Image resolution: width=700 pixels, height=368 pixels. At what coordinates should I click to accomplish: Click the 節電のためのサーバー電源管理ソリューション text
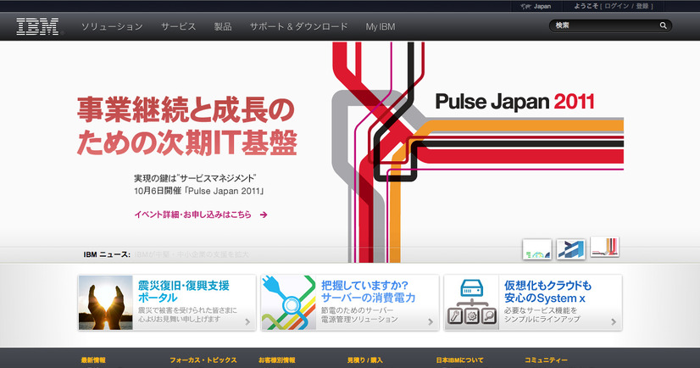(359, 315)
